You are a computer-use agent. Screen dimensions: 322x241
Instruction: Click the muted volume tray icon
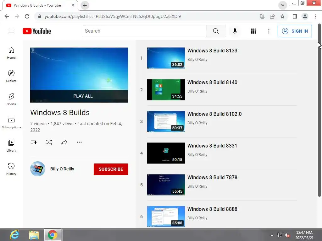click(x=287, y=235)
